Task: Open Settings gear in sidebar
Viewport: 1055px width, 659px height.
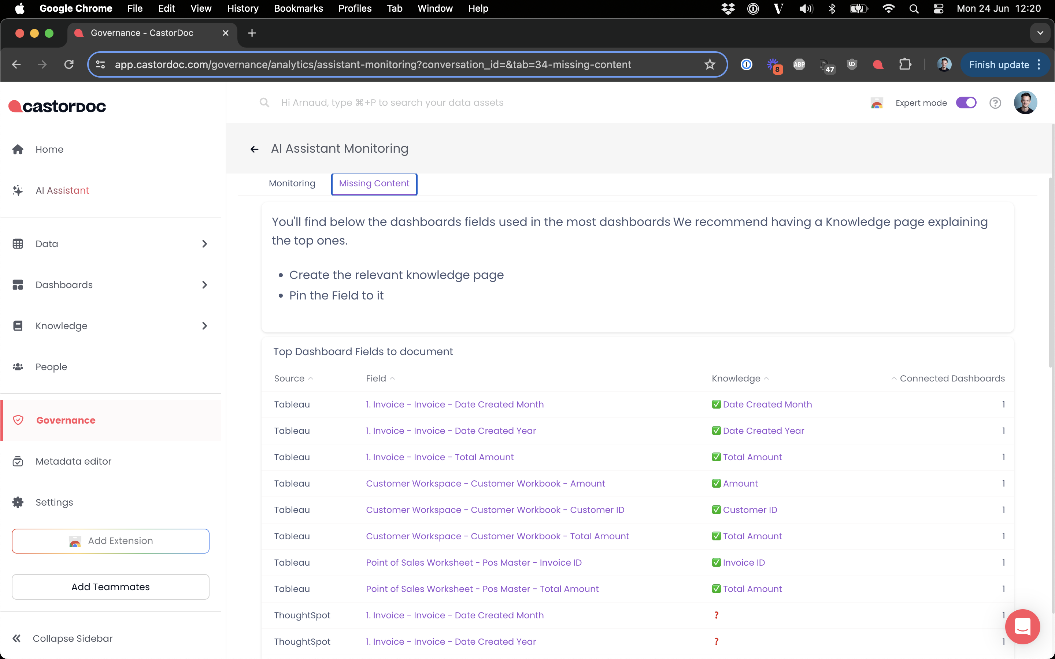Action: point(18,502)
